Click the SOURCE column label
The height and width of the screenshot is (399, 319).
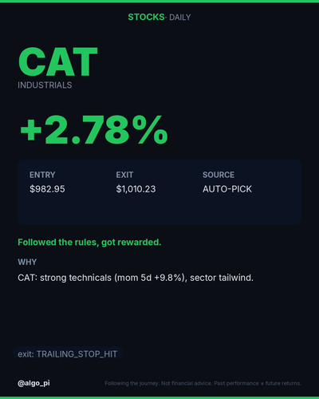[x=219, y=175]
